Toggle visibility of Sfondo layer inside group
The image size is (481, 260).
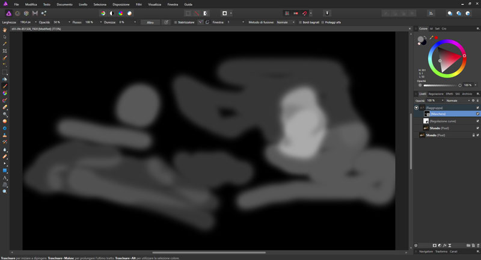(x=477, y=128)
